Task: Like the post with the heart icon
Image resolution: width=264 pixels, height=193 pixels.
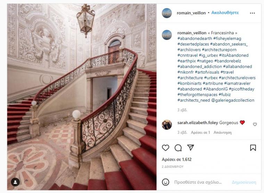Action: [165, 148]
